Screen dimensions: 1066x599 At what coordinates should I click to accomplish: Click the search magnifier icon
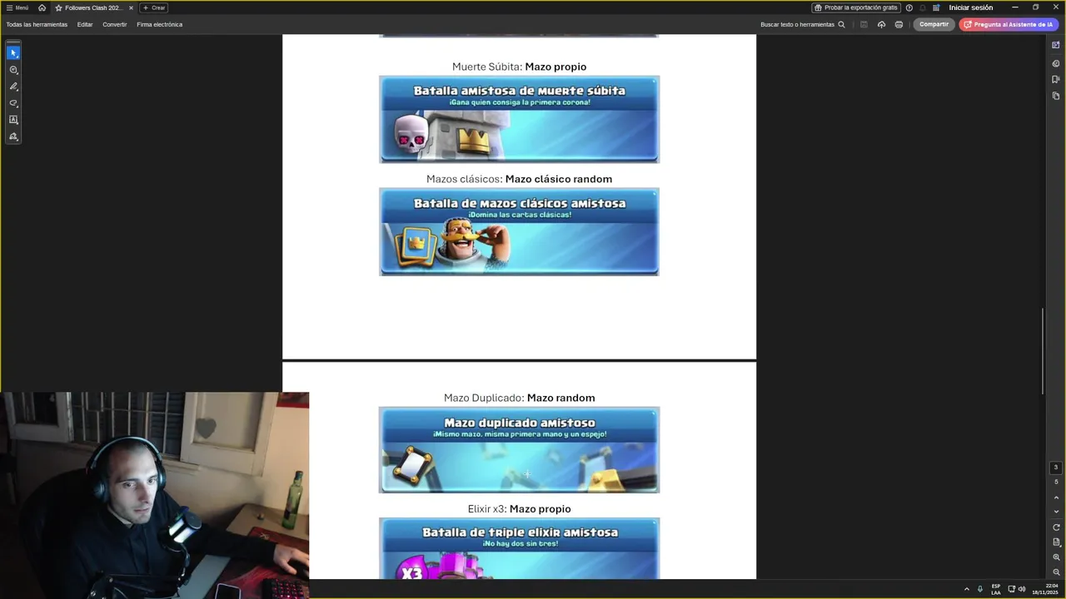point(841,24)
